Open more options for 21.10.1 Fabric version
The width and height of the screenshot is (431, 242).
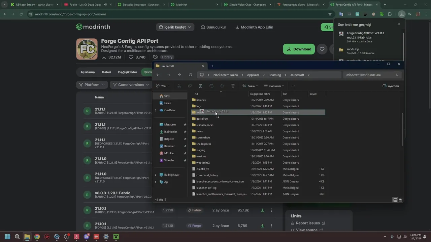tap(271, 210)
